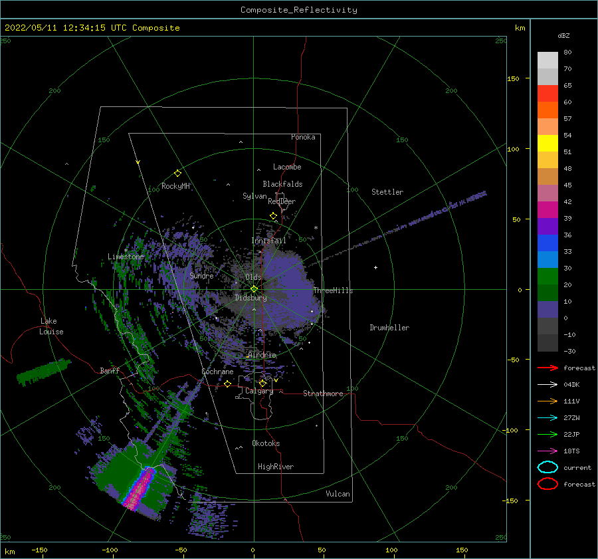Click the white plus marker west of Drumheller
This screenshot has width=598, height=559.
click(x=375, y=267)
